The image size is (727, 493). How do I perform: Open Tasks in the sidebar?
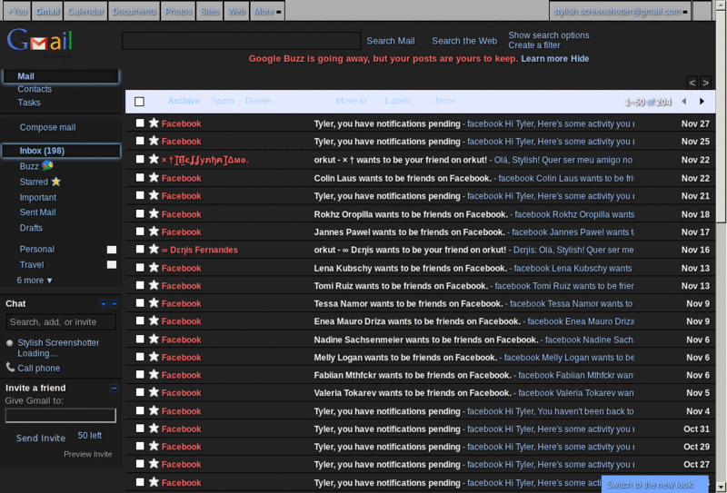pyautogui.click(x=29, y=103)
